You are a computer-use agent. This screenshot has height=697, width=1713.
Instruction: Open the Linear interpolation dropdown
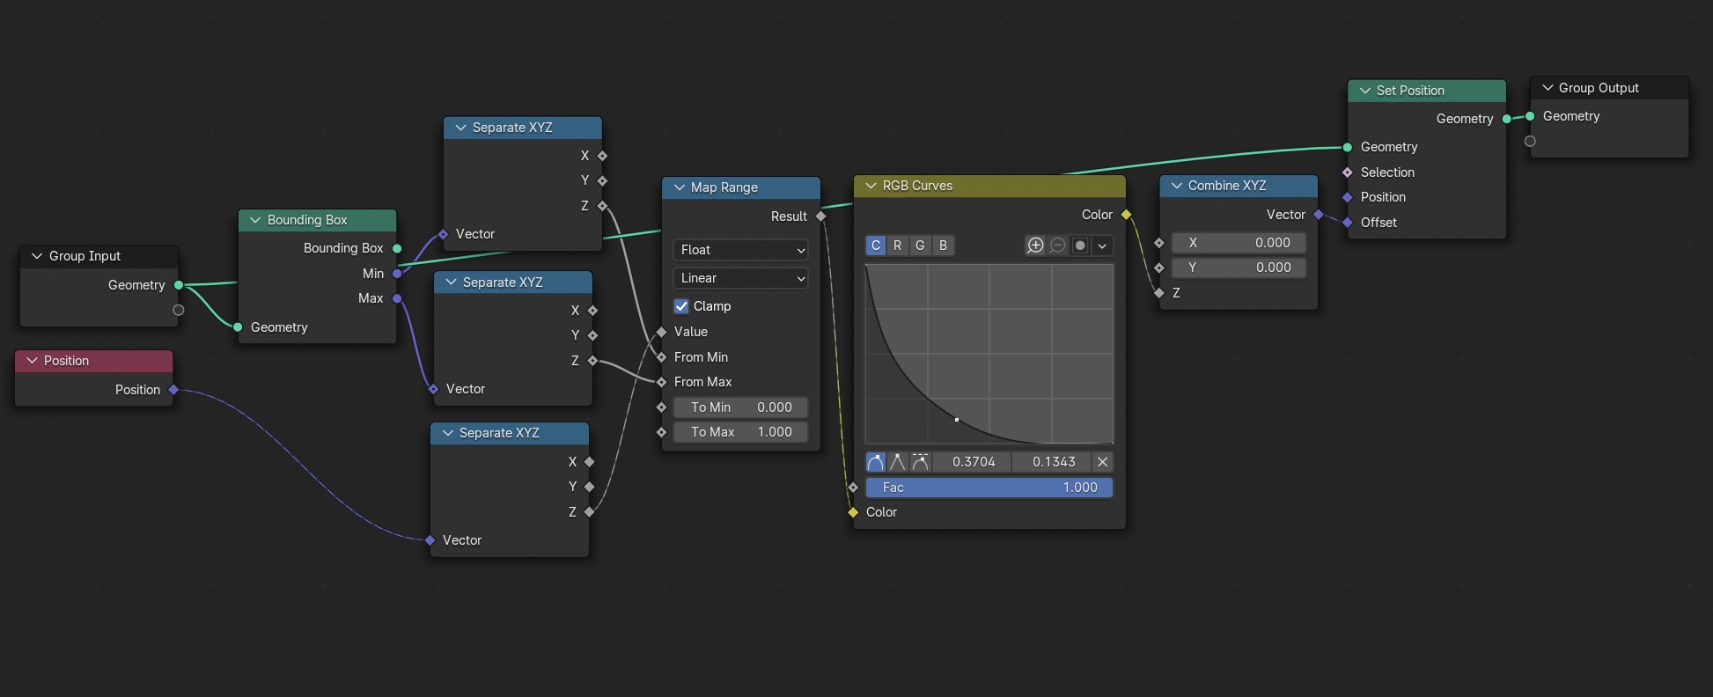coord(740,278)
